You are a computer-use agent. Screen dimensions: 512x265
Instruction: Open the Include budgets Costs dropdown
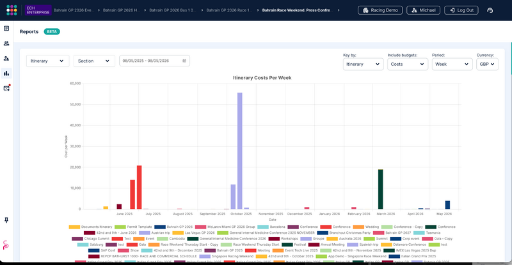[x=408, y=64]
